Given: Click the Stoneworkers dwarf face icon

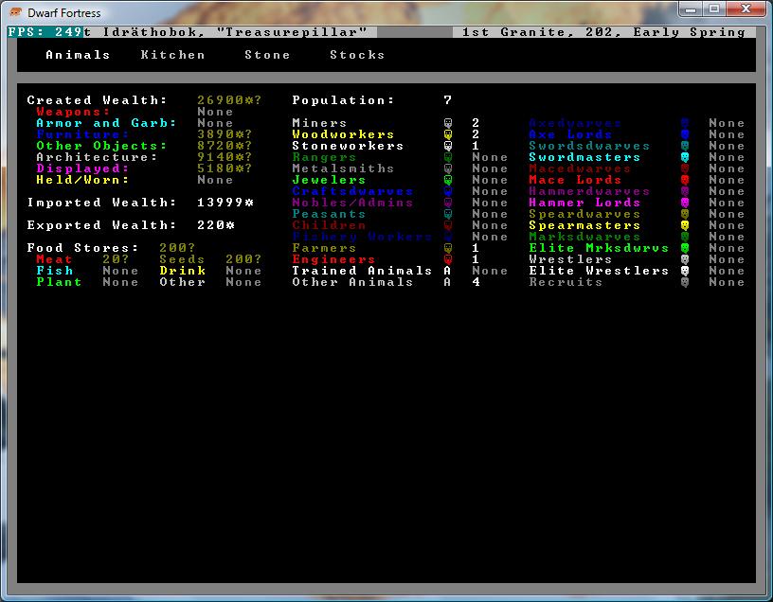Looking at the screenshot, I should click(448, 146).
